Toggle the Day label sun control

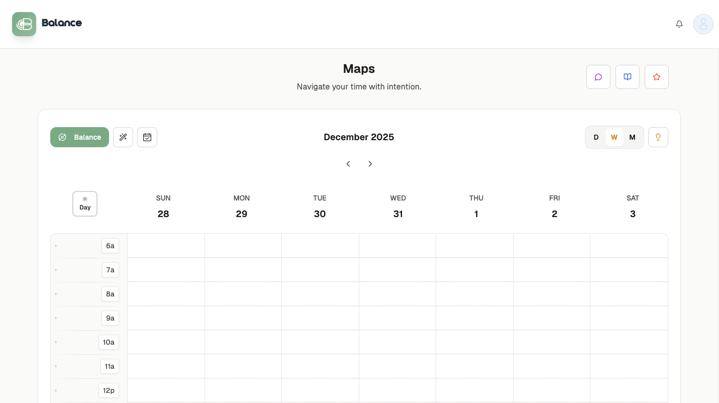84,204
